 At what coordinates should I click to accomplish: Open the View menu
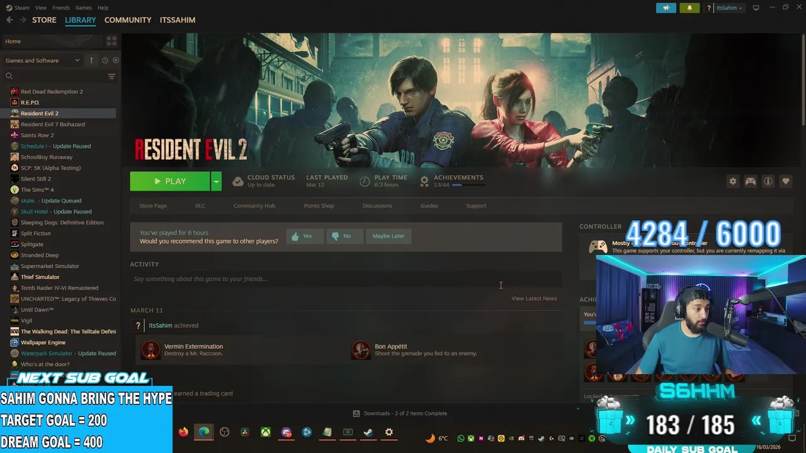tap(41, 8)
